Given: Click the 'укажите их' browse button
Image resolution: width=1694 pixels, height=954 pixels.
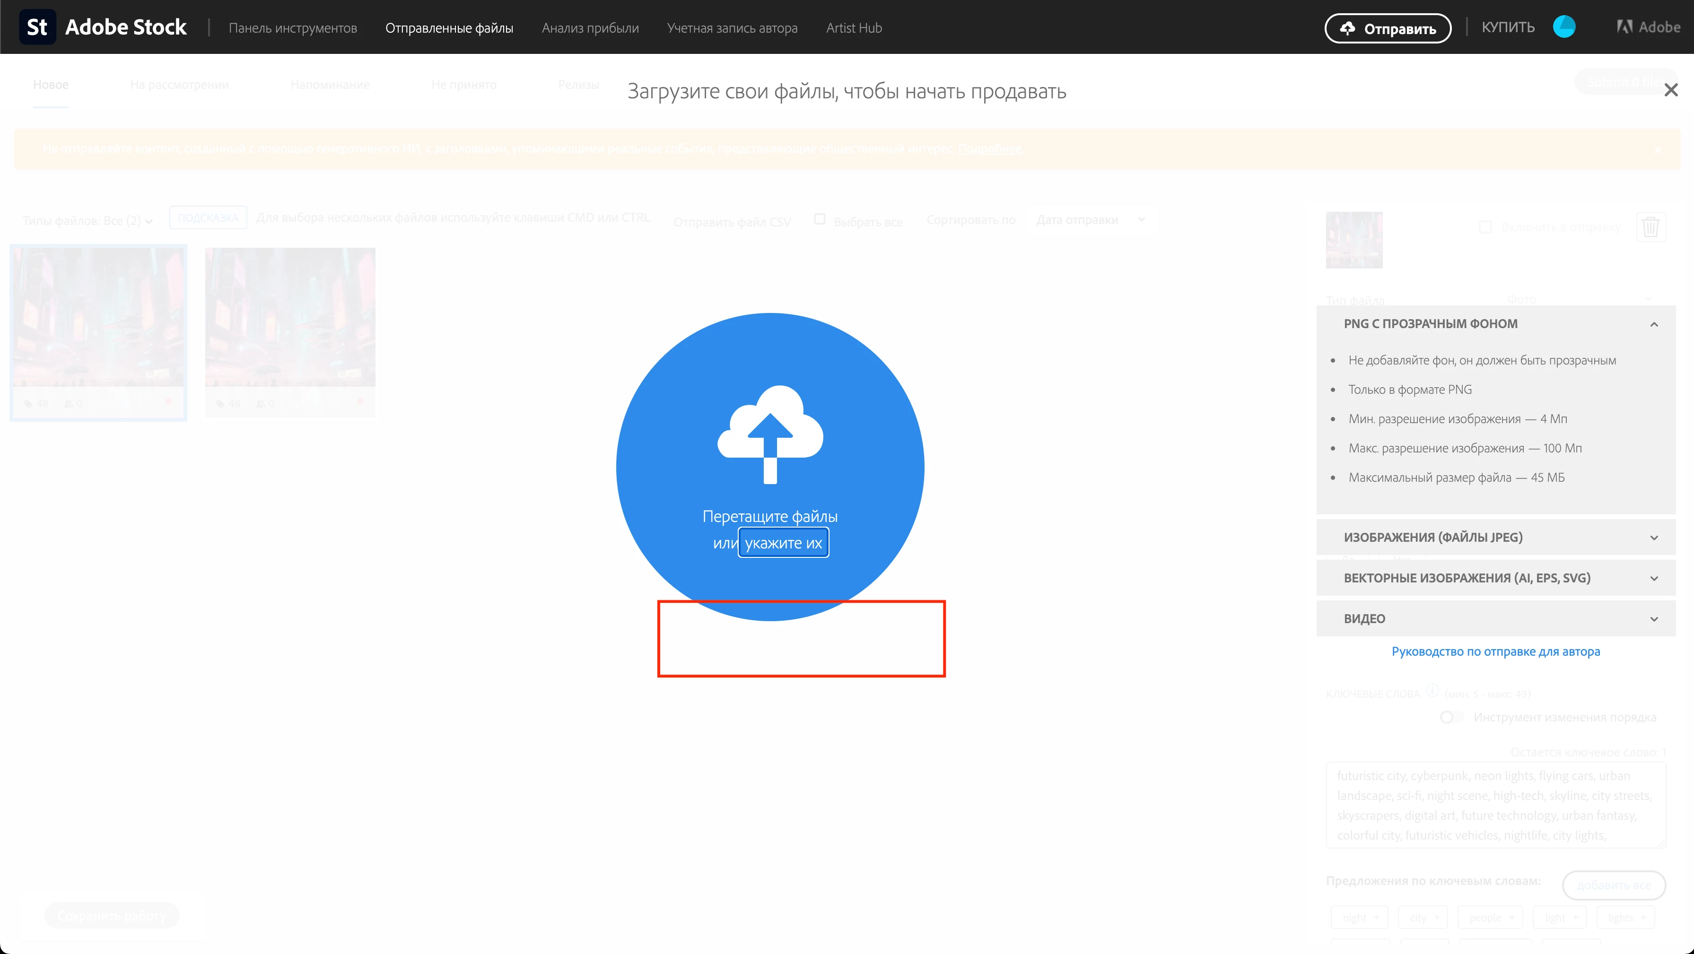Looking at the screenshot, I should (x=783, y=543).
